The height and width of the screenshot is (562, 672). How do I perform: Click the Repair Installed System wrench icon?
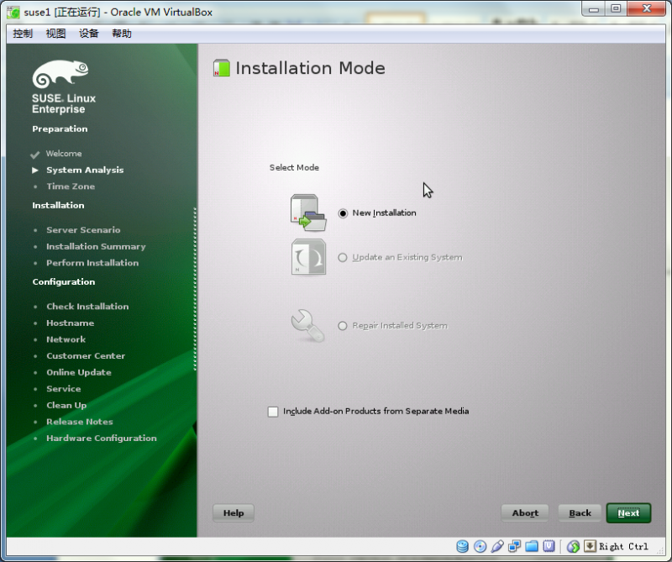[x=307, y=324]
